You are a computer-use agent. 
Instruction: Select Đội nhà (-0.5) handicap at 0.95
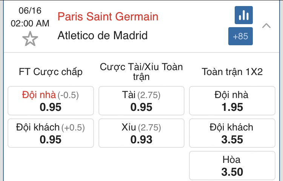tap(51, 101)
